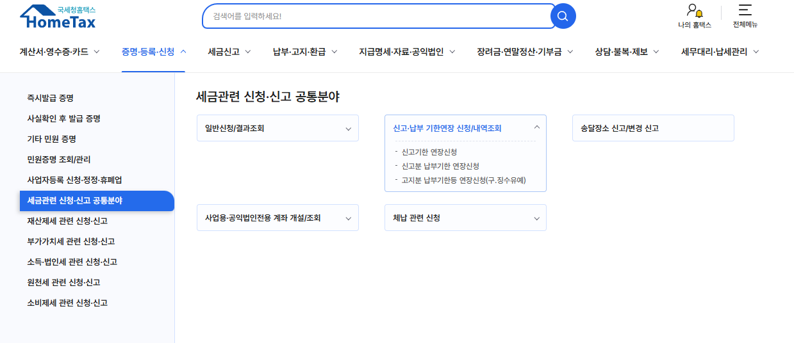Open the 증명·등록·신청 menu
794x343 pixels.
point(154,52)
